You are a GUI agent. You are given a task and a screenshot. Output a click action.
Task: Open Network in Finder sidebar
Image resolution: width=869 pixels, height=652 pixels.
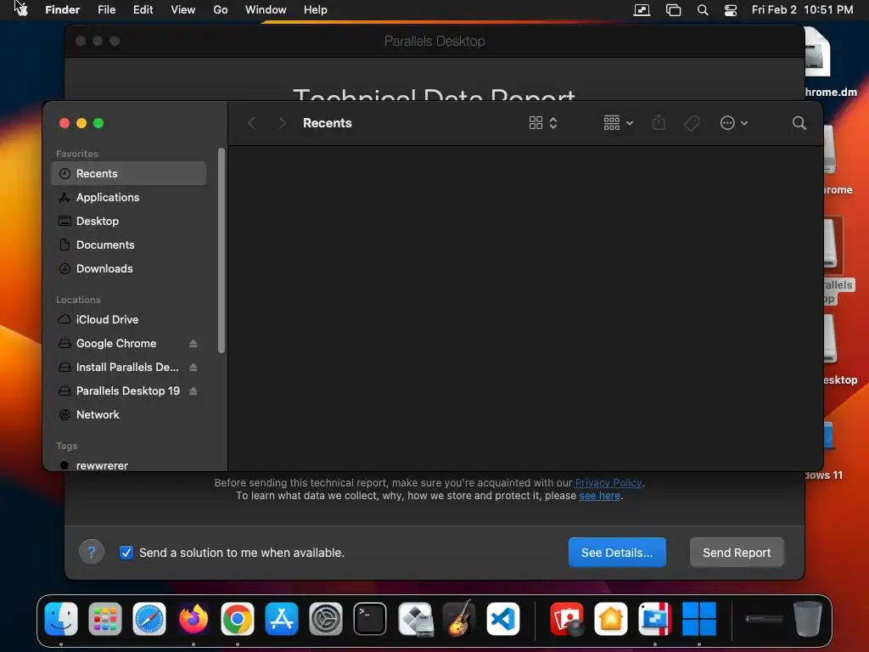coord(129,414)
